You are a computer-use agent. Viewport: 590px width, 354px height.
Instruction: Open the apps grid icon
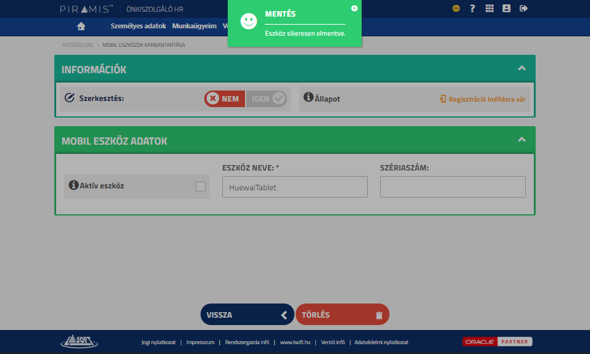click(x=489, y=9)
